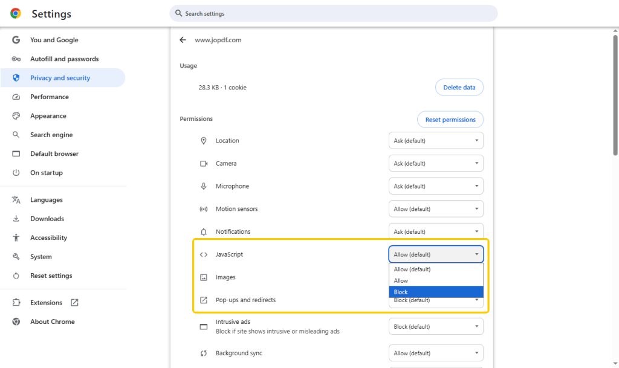Open the Intrusive ads dropdown
619x368 pixels.
pos(435,327)
